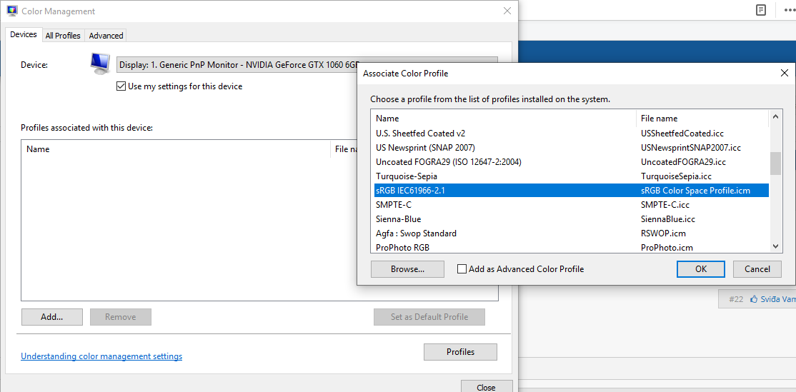The width and height of the screenshot is (796, 392).
Task: Click the thumbs-up like icon
Action: (x=754, y=299)
